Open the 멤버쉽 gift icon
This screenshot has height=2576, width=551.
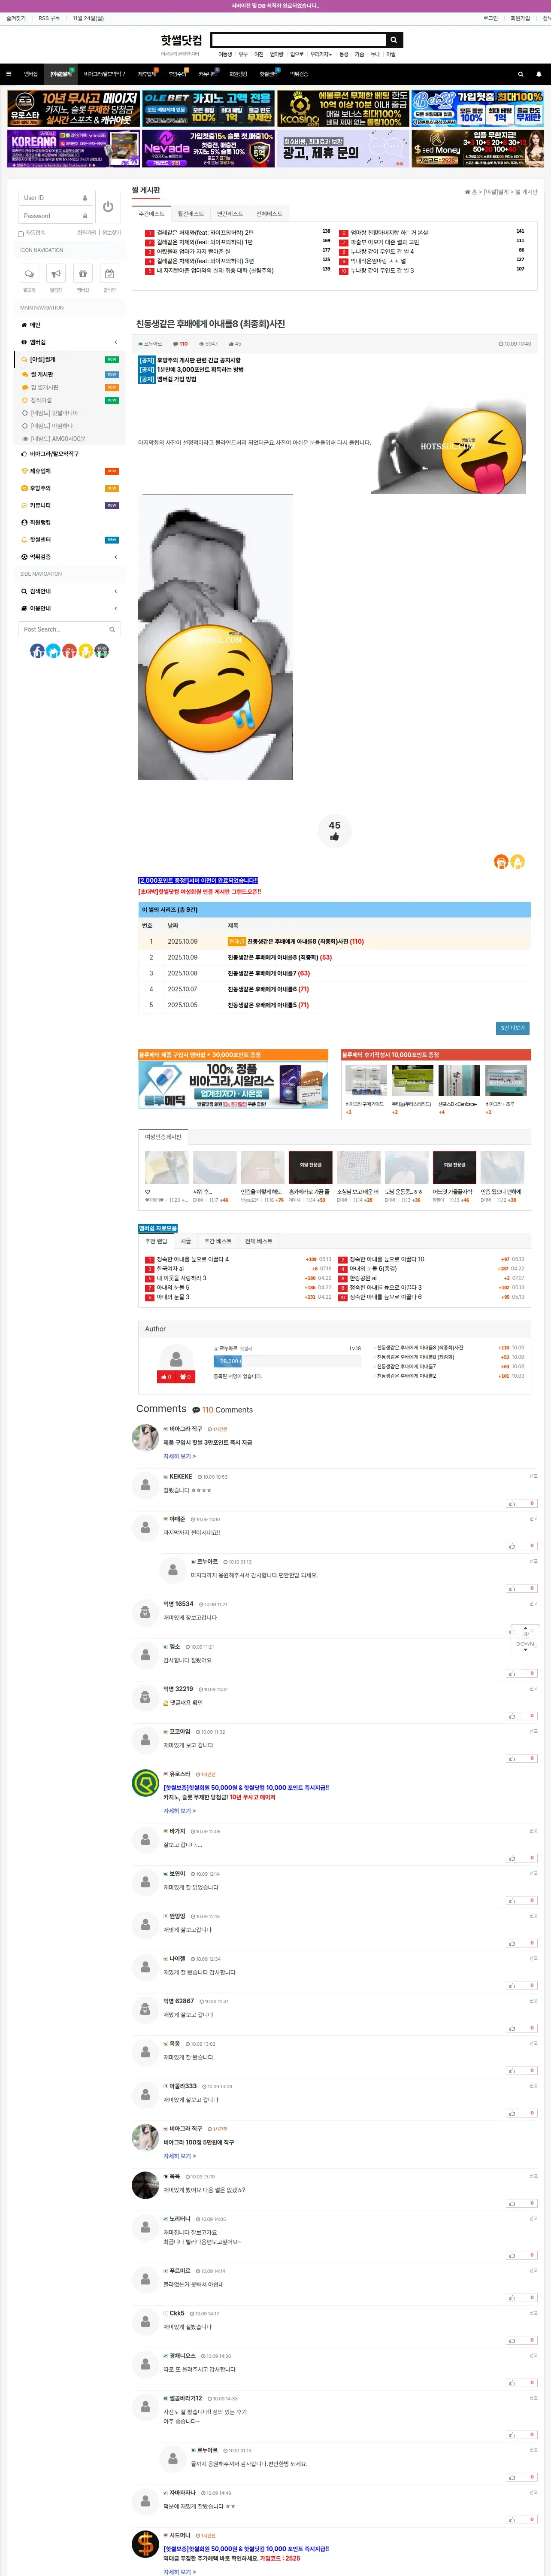(x=83, y=273)
